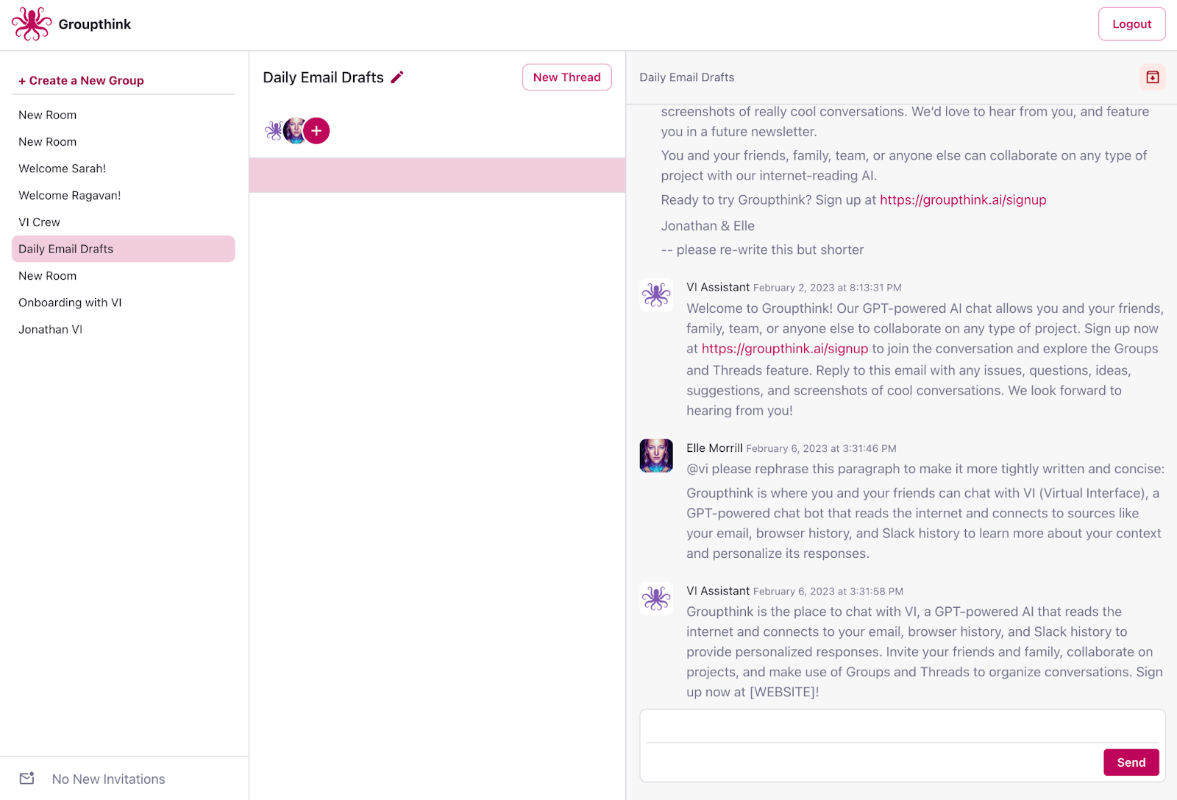Click Create a New Group
This screenshot has height=800, width=1177.
[x=81, y=80]
